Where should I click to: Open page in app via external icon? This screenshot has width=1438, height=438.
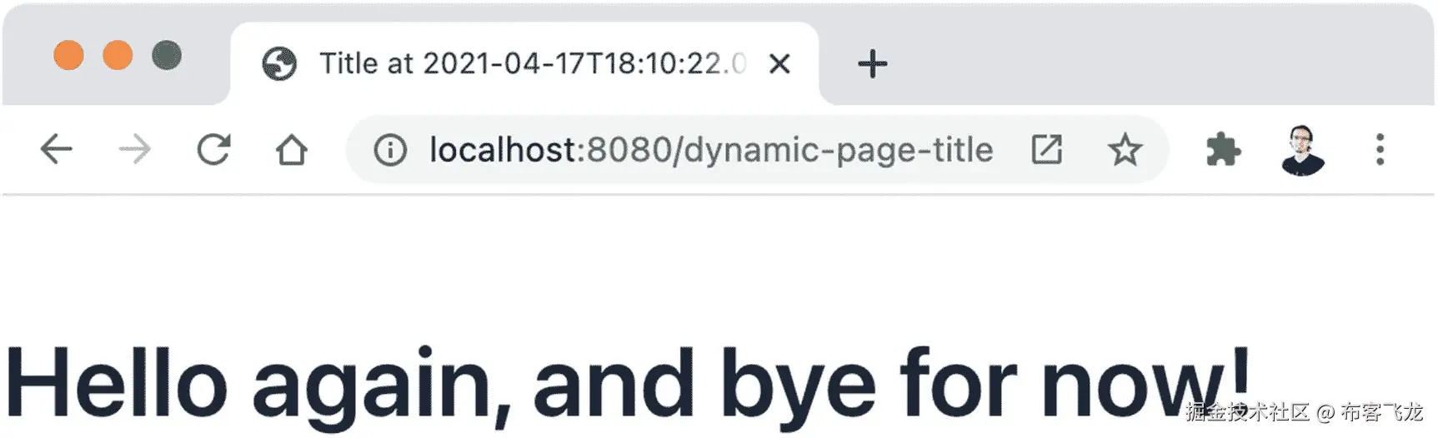[1046, 150]
